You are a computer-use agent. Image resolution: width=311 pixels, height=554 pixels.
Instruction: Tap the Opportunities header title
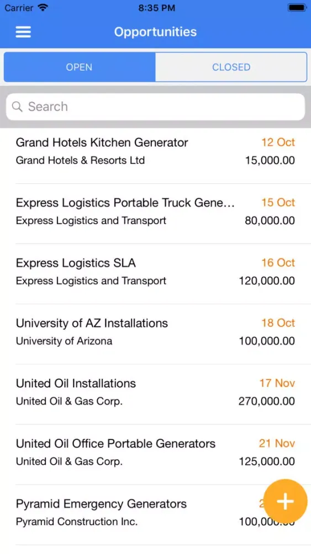point(155,32)
